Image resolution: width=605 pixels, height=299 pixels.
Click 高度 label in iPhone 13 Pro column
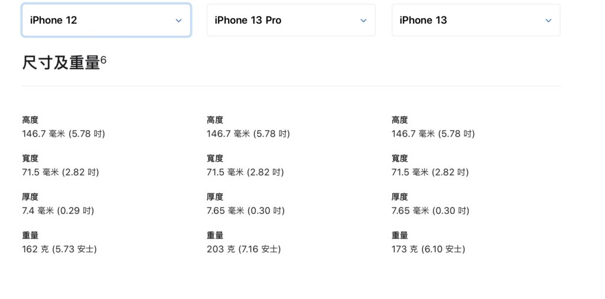click(215, 120)
